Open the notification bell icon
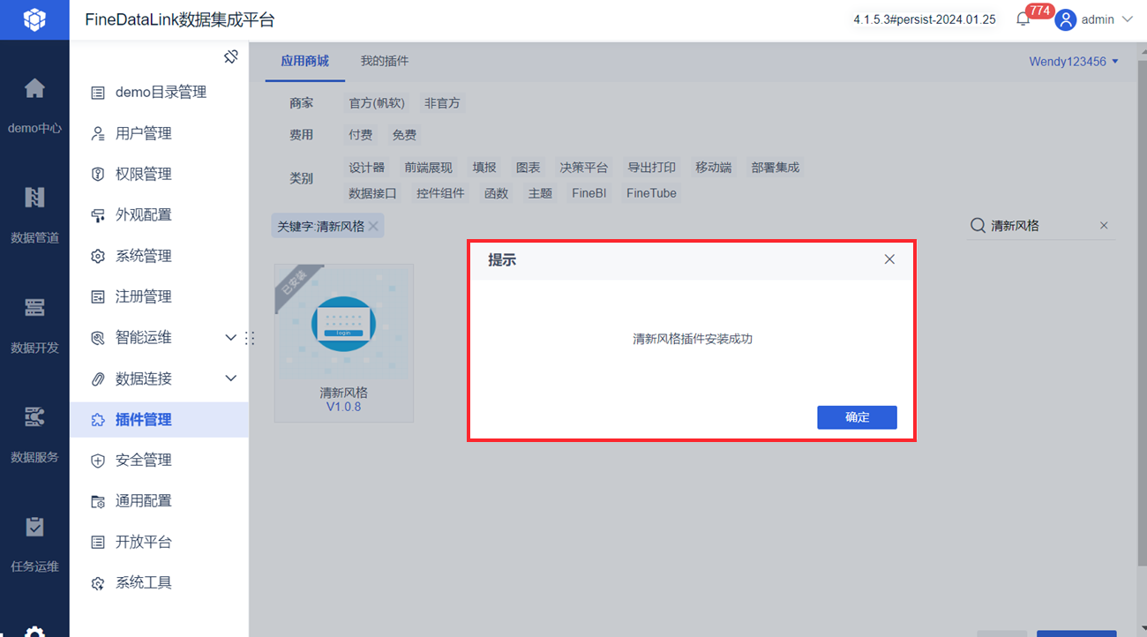Screen dimensions: 1147x637 [1023, 19]
